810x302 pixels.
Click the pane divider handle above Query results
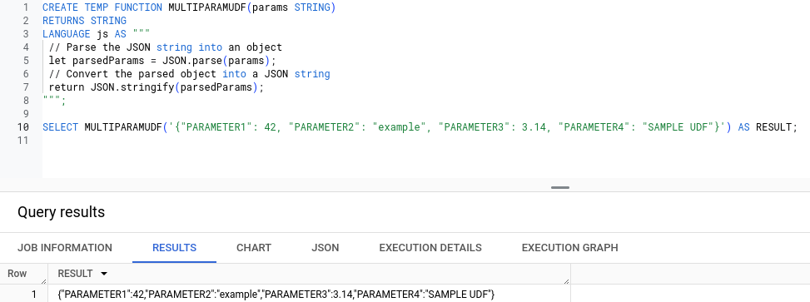point(560,188)
